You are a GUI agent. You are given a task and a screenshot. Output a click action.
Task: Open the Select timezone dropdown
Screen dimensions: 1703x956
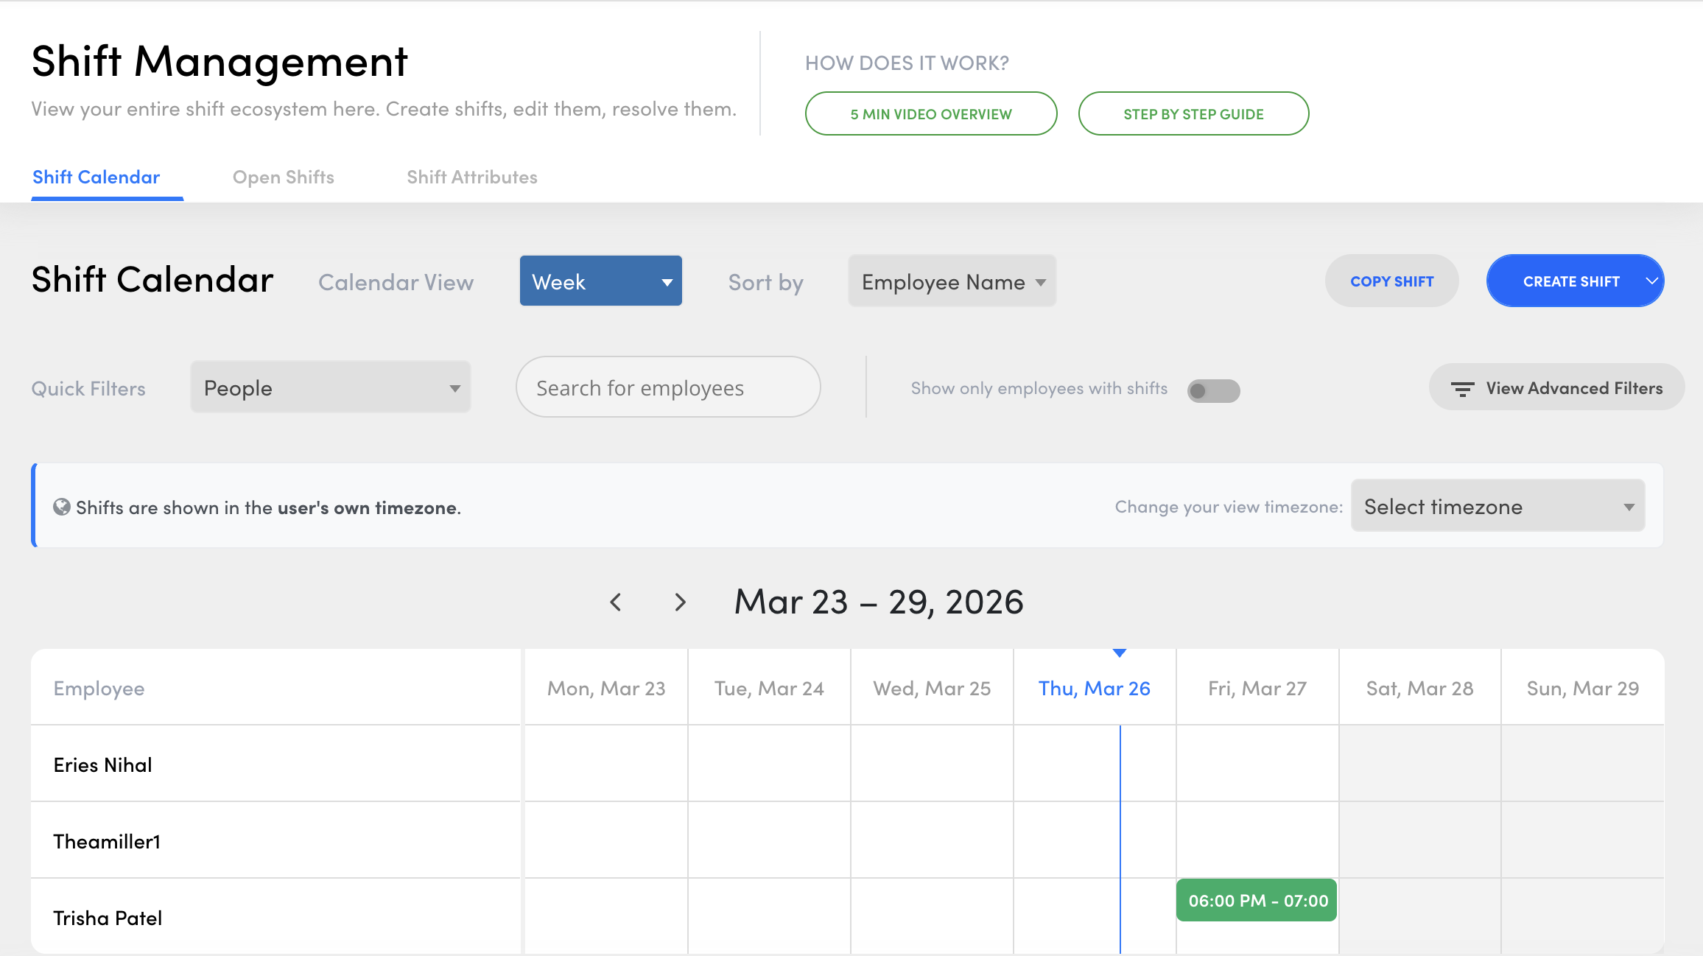(1497, 507)
